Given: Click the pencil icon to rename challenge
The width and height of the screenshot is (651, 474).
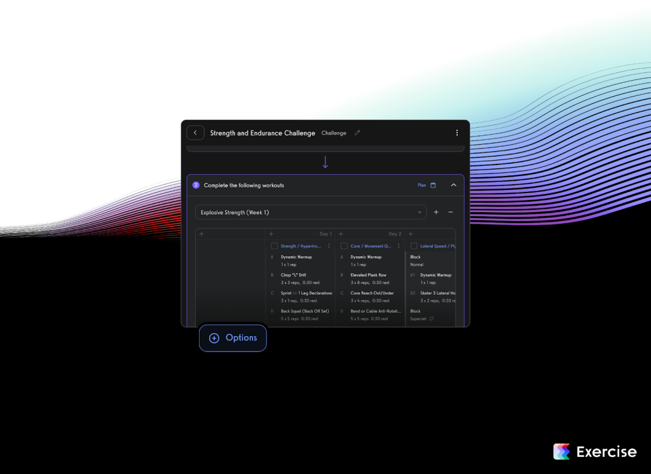Looking at the screenshot, I should click(357, 133).
